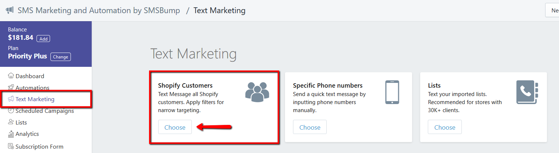
Task: Click the megaphone icon in the header
Action: pyautogui.click(x=10, y=10)
